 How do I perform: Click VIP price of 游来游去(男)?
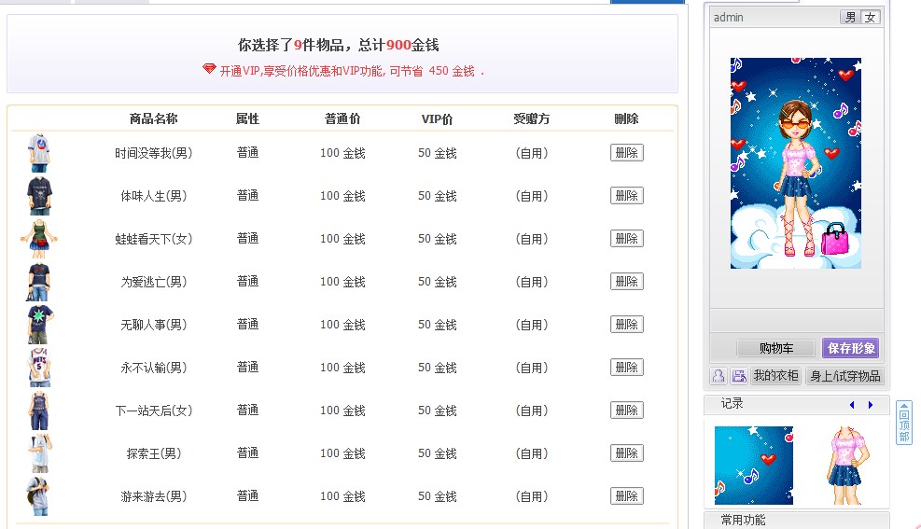tap(437, 496)
